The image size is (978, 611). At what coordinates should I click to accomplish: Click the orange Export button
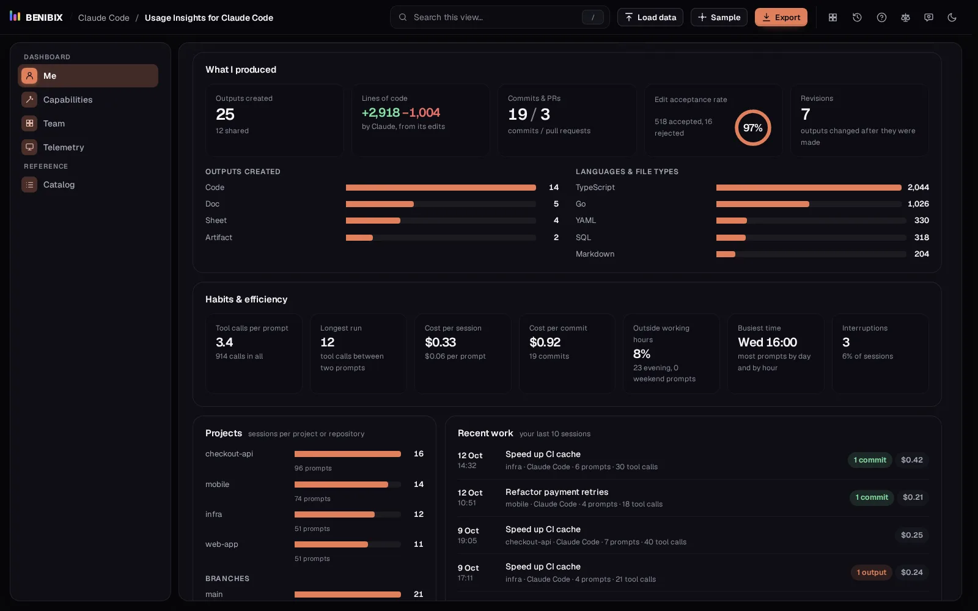pos(781,17)
